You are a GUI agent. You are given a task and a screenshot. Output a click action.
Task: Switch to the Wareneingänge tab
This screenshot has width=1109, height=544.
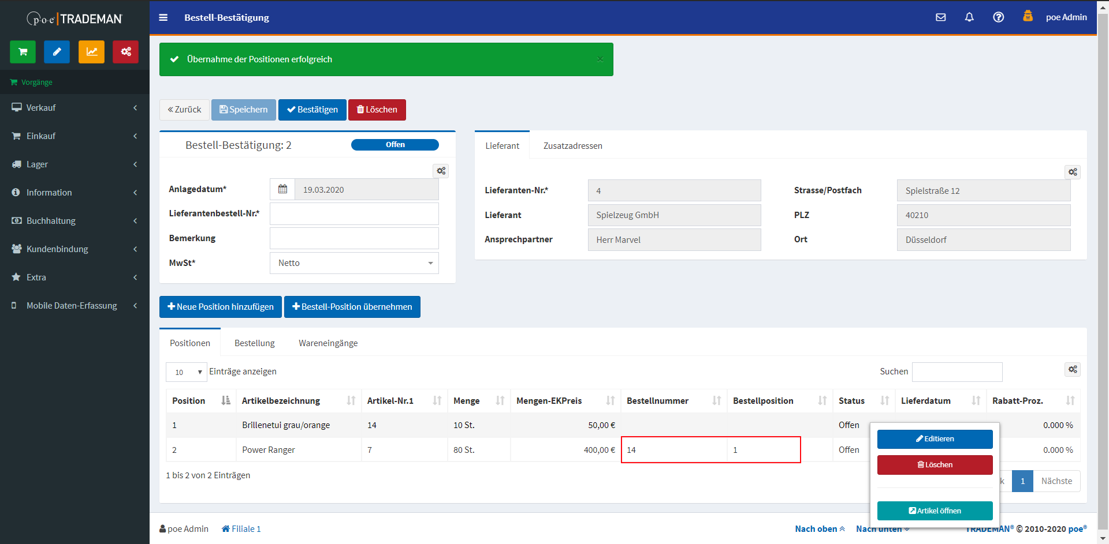click(x=328, y=343)
